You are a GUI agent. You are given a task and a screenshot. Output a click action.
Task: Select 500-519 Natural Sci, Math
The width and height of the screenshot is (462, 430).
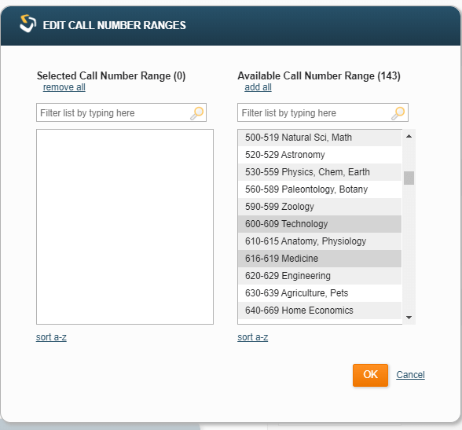pos(320,138)
